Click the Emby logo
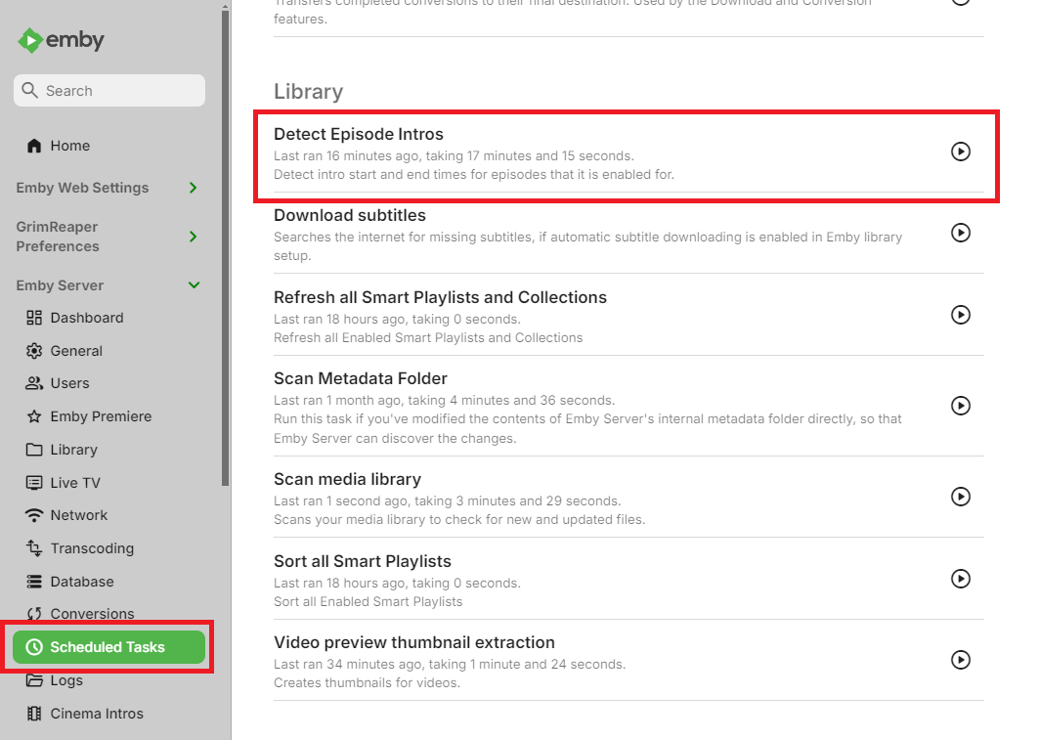Viewport: 1040px width, 740px height. click(x=61, y=40)
